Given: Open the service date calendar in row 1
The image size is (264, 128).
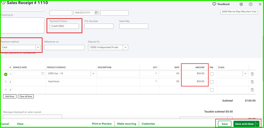Looking at the screenshot, I should coord(43,74).
